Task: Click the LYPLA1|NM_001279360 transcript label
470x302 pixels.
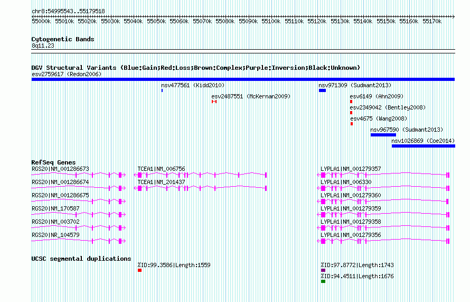Action: point(351,196)
